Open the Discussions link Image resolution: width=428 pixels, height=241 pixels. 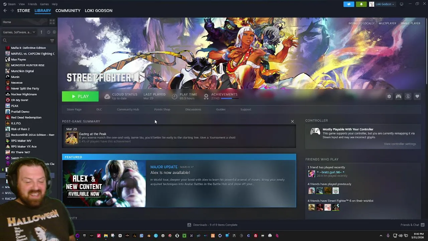click(x=193, y=109)
